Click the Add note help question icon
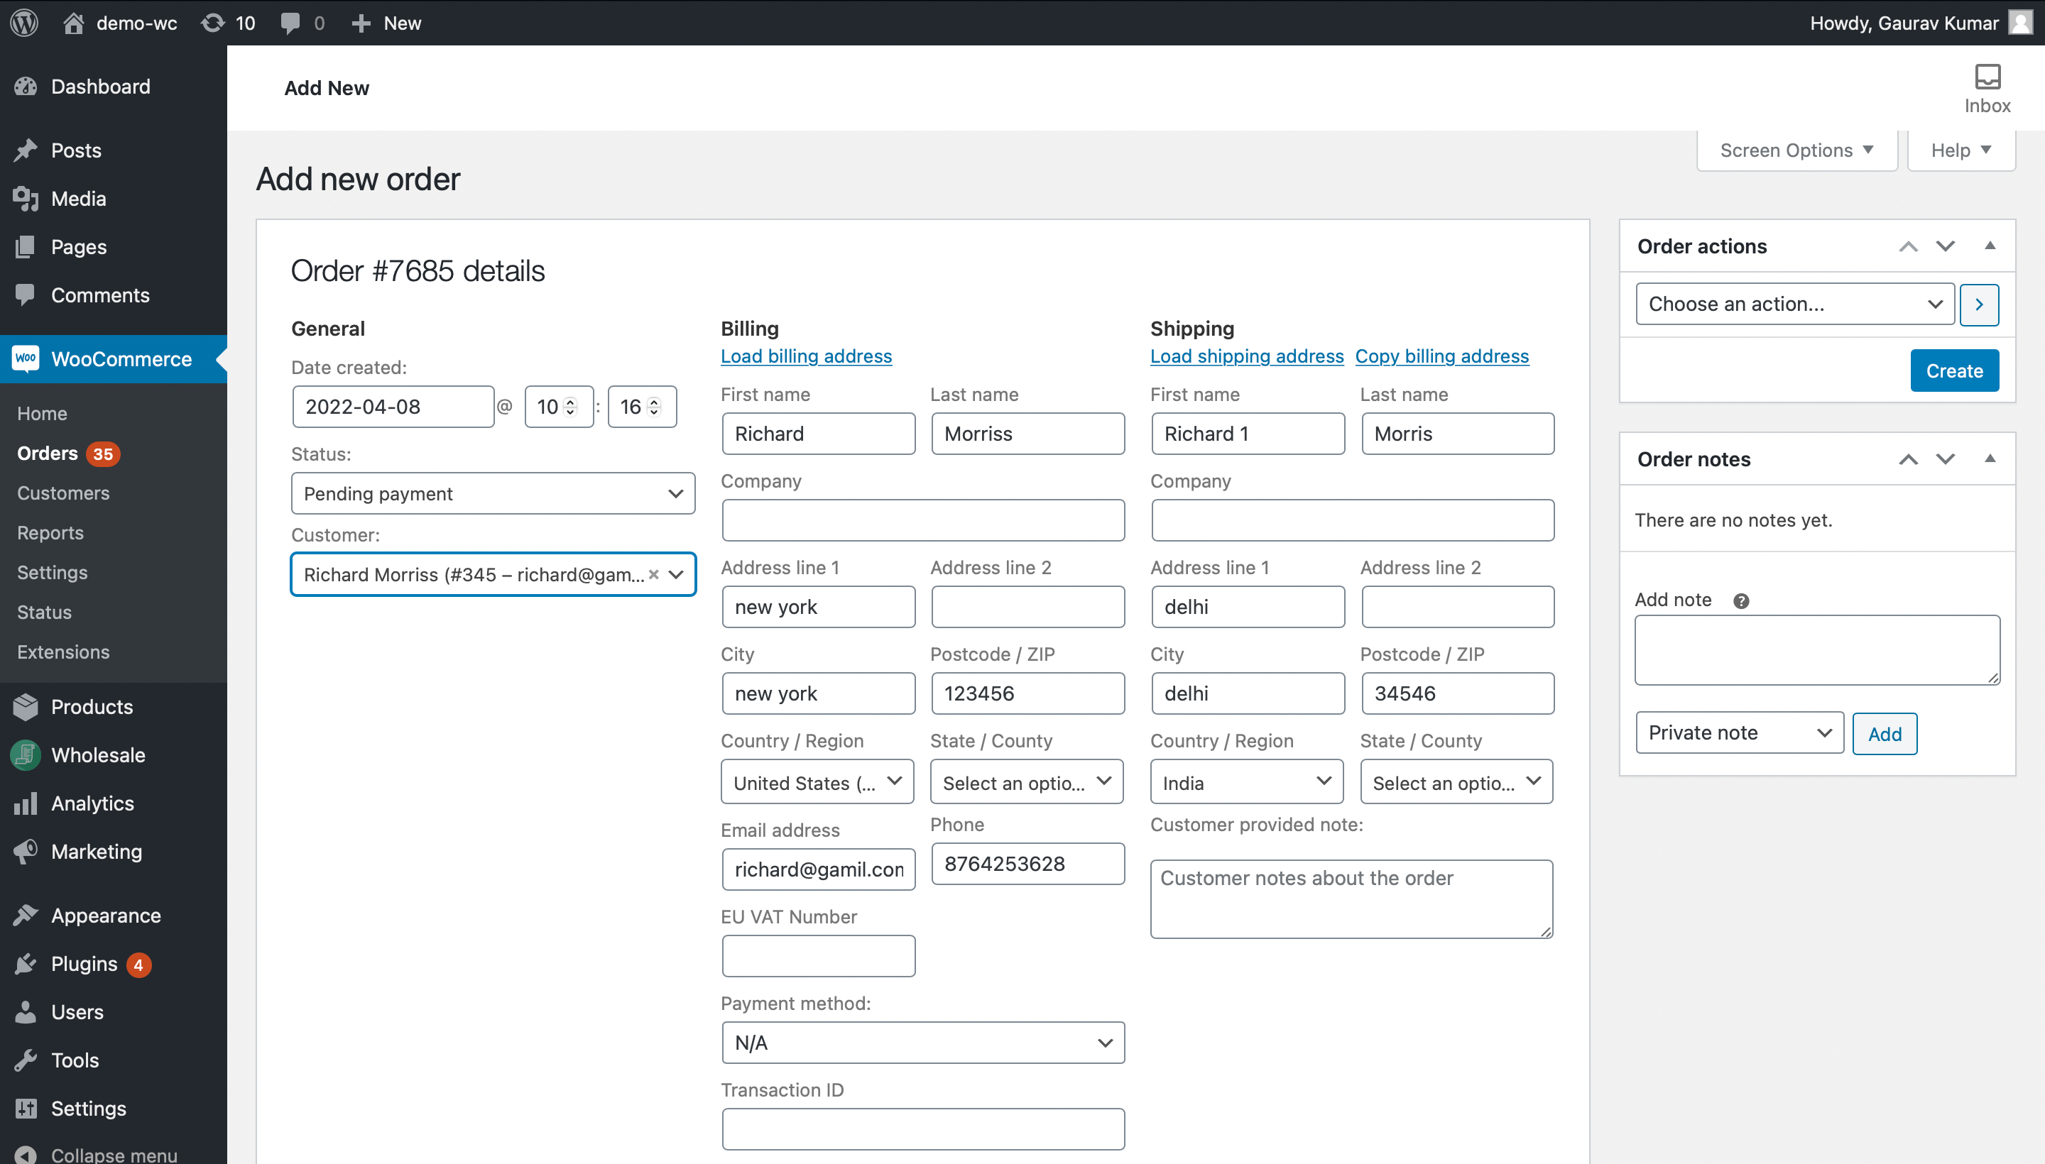 (1740, 600)
